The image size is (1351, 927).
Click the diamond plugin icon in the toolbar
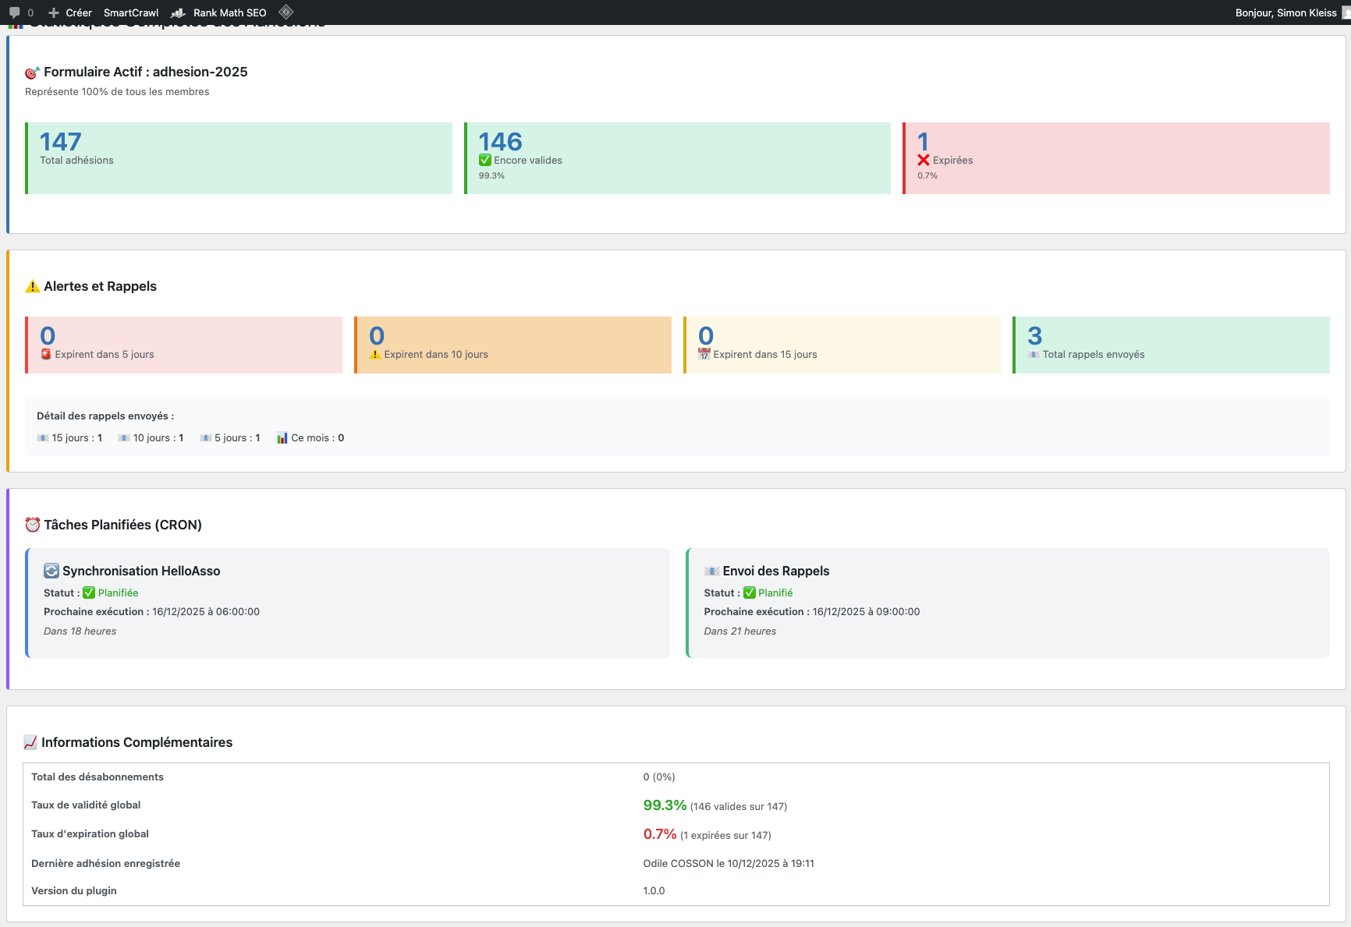click(285, 12)
